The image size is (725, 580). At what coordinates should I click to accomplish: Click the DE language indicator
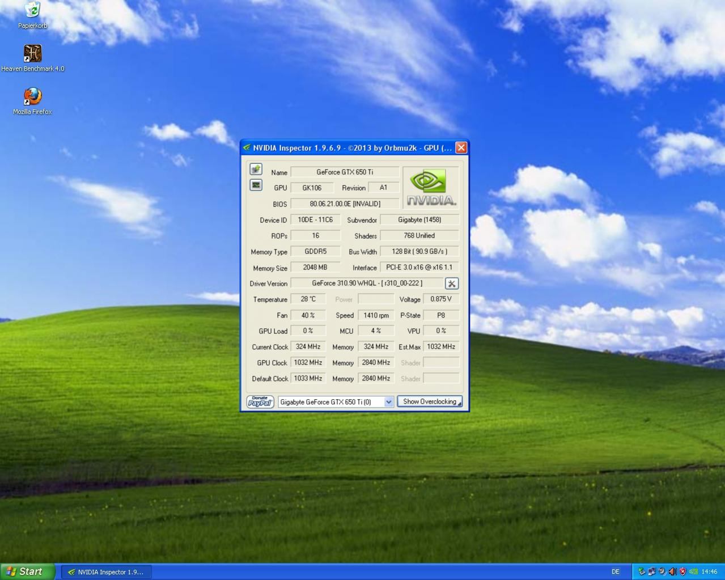pos(616,571)
